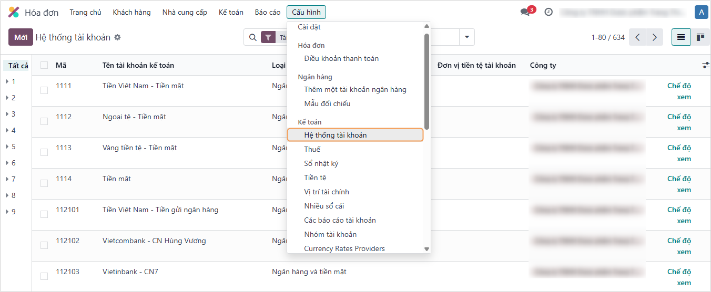This screenshot has width=711, height=292.
Task: Click the Hóa đơn app logo
Action: (14, 12)
